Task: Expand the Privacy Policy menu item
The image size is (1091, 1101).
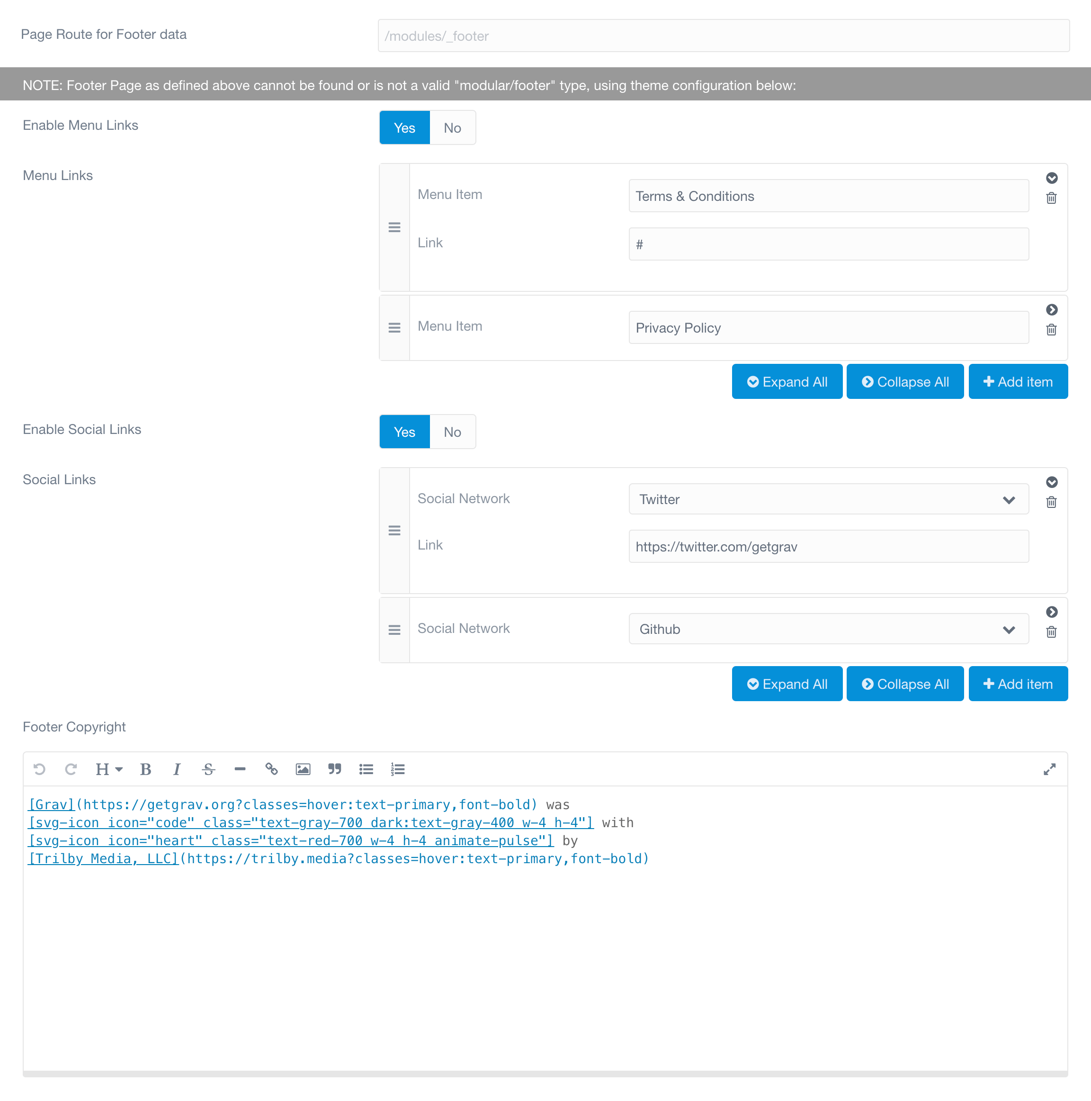Action: click(1052, 310)
